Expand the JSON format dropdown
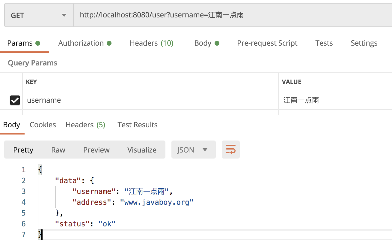The width and height of the screenshot is (392, 242). [x=193, y=150]
